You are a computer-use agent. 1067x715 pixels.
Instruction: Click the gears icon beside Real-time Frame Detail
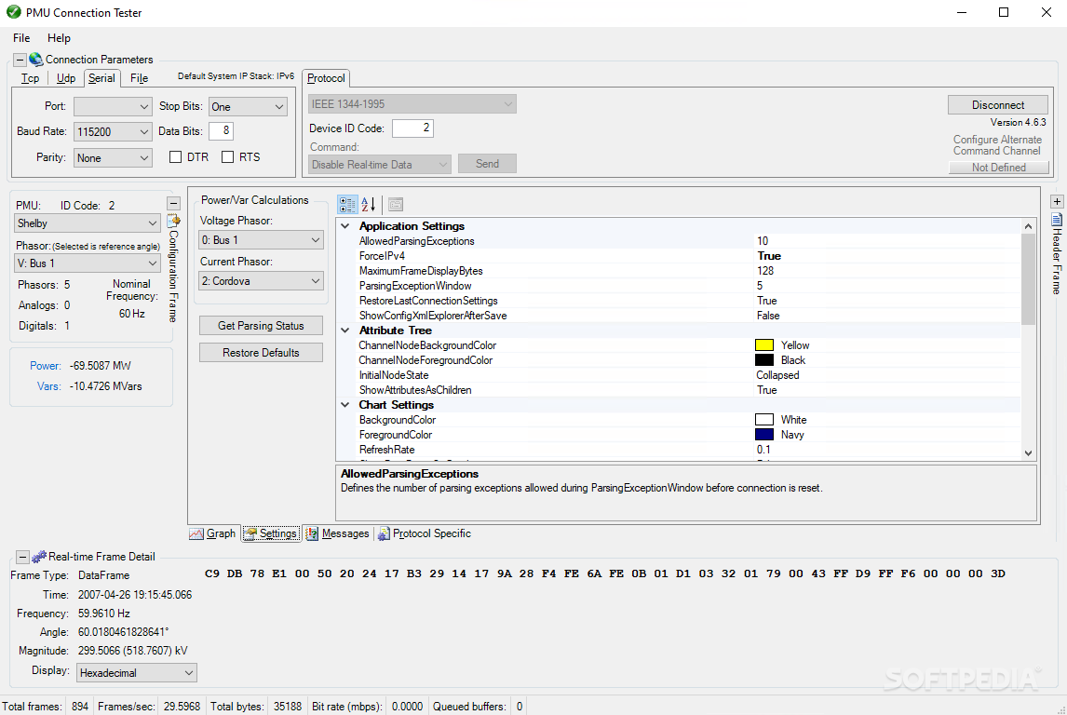(39, 557)
